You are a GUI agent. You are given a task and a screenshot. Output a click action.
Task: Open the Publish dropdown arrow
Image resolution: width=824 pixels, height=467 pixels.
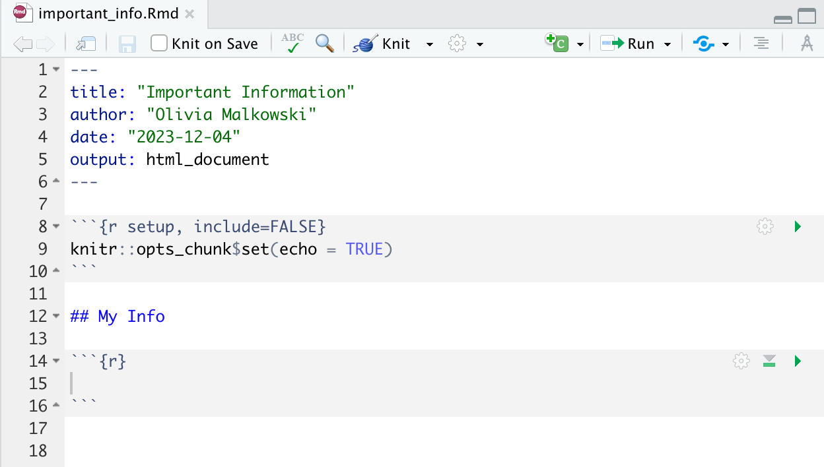(726, 44)
